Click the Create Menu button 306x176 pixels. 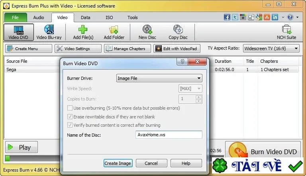click(29, 48)
